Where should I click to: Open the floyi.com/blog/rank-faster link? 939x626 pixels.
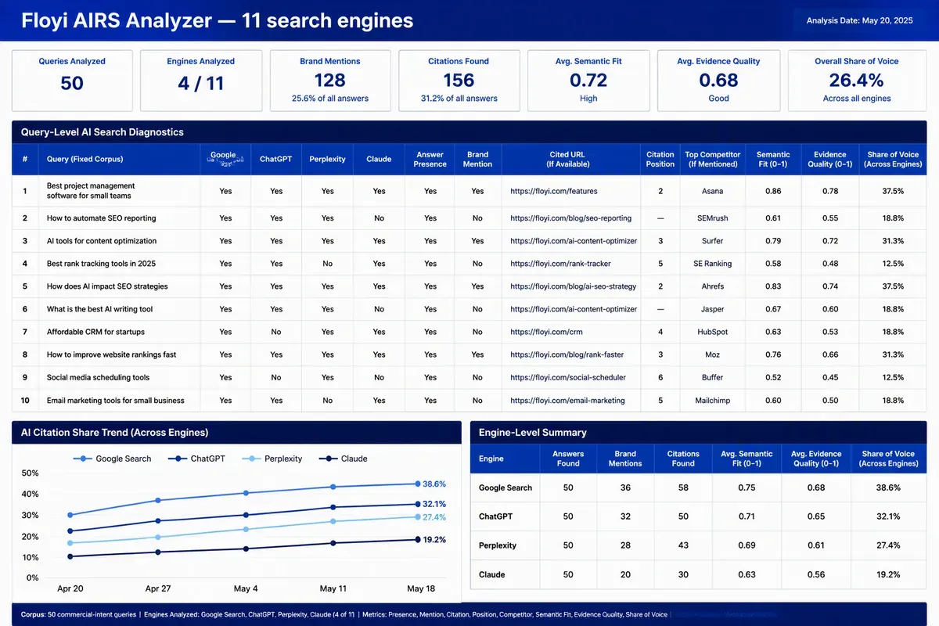(x=567, y=354)
